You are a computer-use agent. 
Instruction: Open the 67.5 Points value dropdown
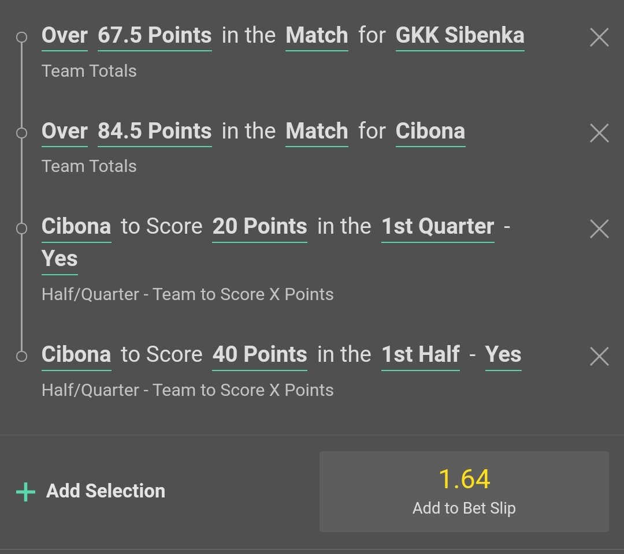(154, 36)
